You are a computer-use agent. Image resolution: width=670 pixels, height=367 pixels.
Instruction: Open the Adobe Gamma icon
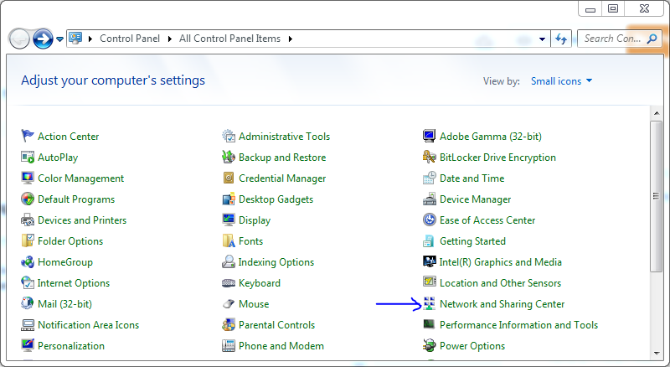tap(429, 136)
